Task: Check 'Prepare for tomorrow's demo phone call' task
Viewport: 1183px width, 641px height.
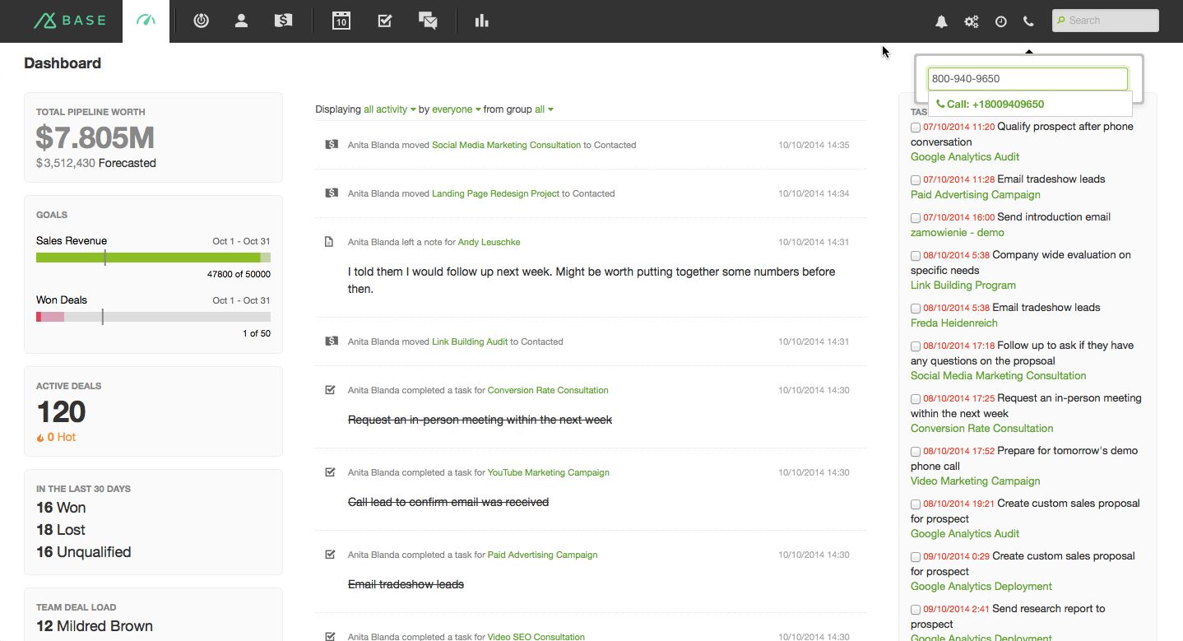Action: [916, 452]
